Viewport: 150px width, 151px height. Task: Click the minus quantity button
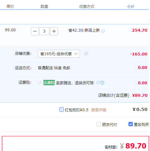coord(35,31)
